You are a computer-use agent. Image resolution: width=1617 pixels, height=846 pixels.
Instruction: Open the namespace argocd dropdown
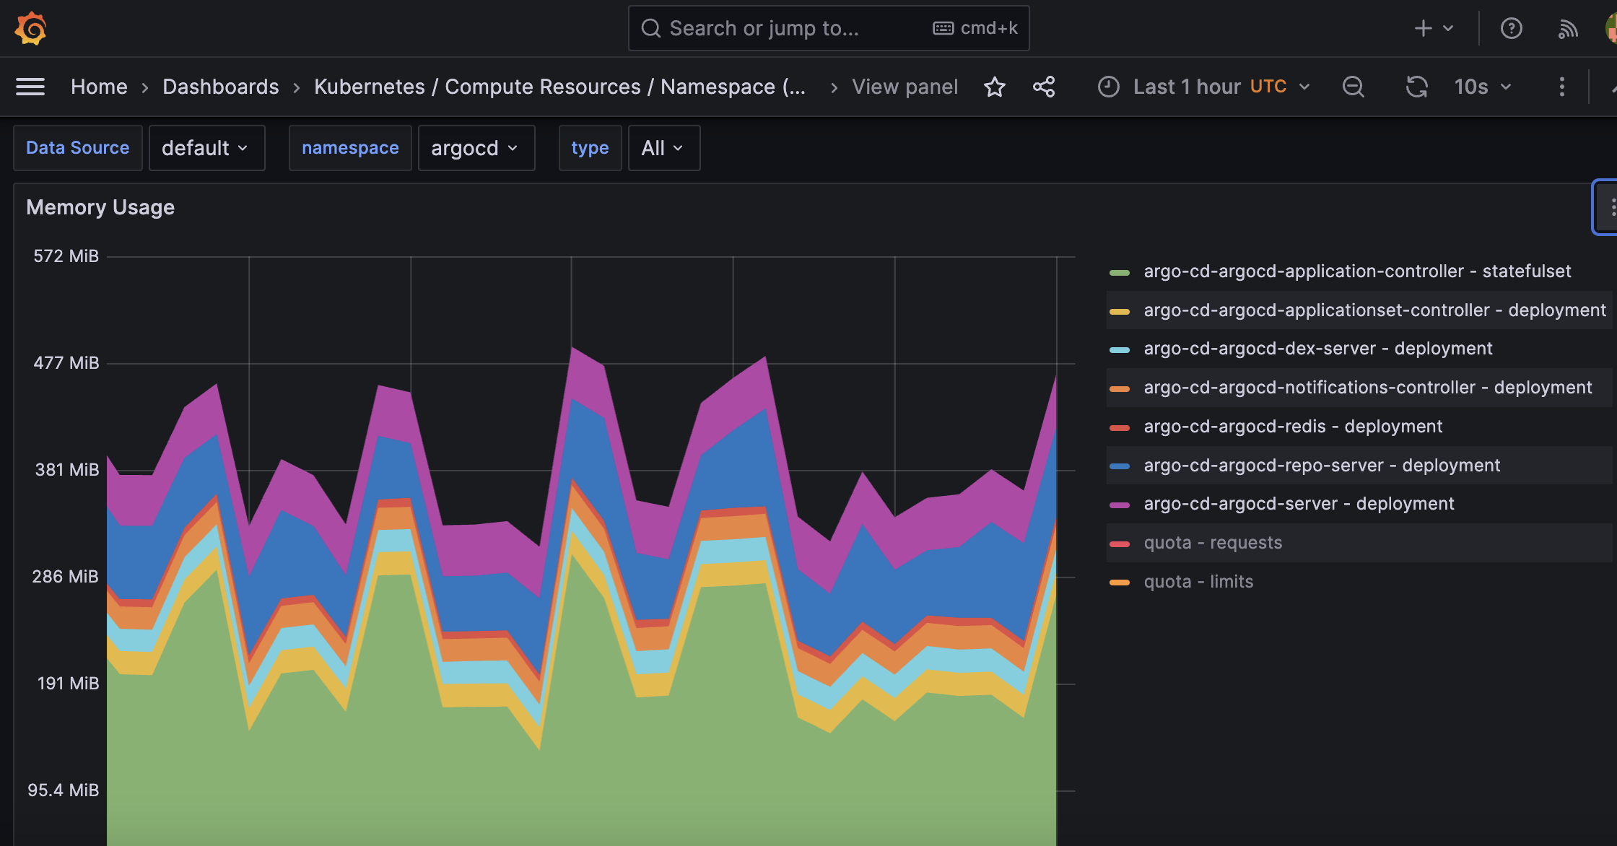(x=476, y=148)
